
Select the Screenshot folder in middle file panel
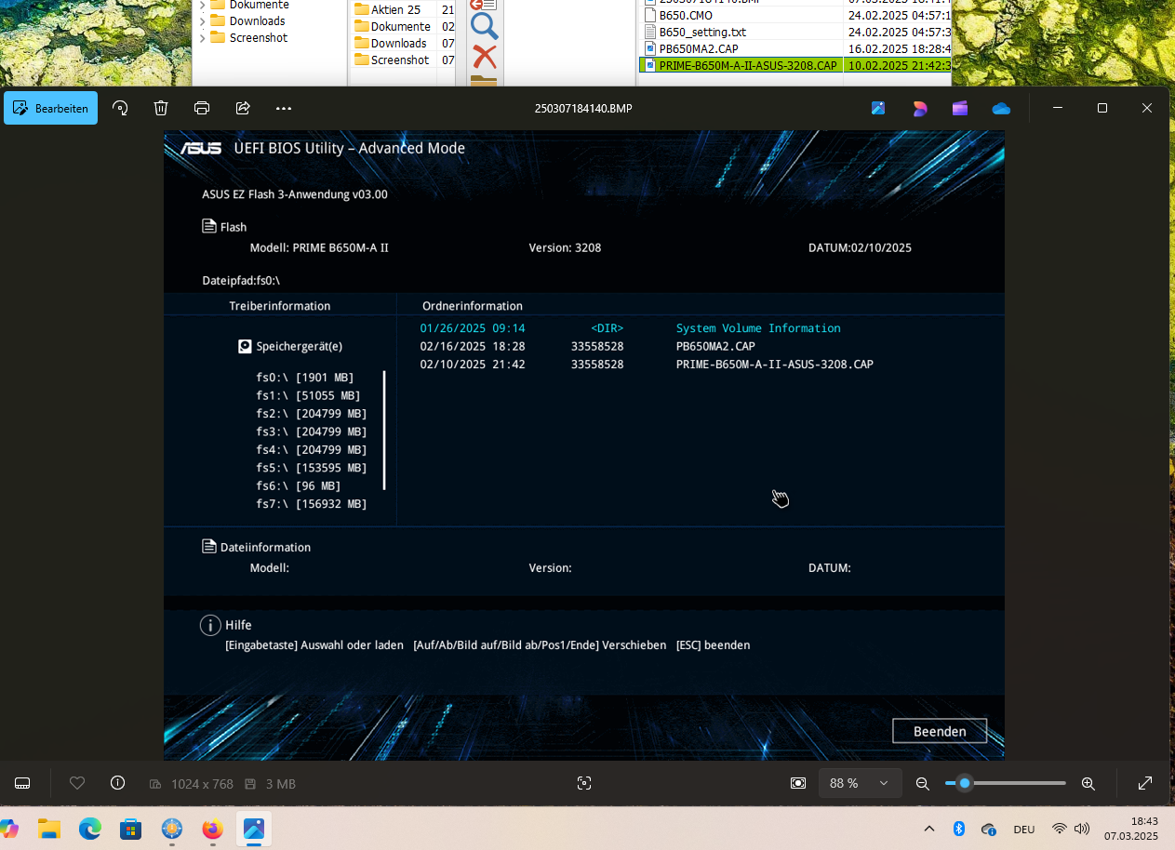click(x=400, y=60)
